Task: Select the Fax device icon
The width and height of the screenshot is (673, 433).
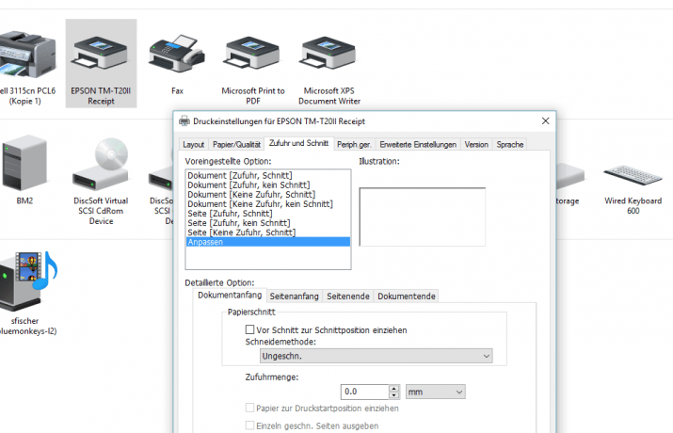Action: click(x=176, y=54)
